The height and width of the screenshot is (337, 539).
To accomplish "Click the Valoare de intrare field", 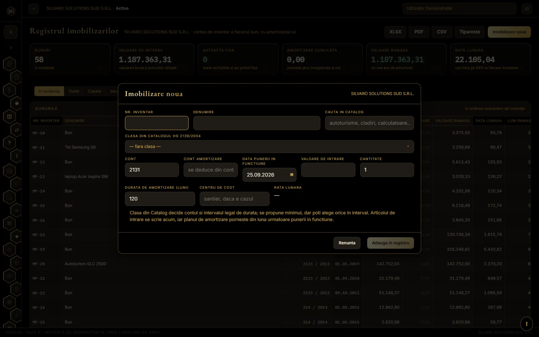I will pyautogui.click(x=328, y=170).
